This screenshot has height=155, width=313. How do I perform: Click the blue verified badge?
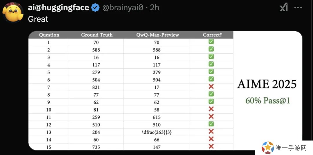click(x=95, y=8)
